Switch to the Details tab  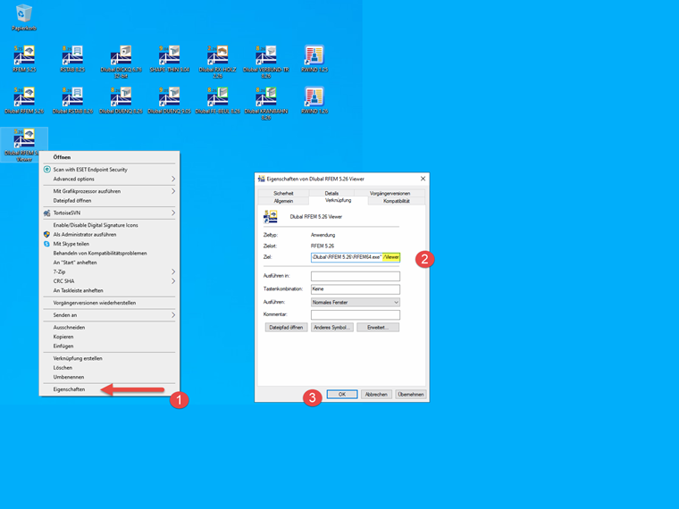331,193
